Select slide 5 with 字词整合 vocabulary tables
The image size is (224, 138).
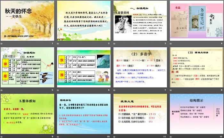tap(28, 67)
